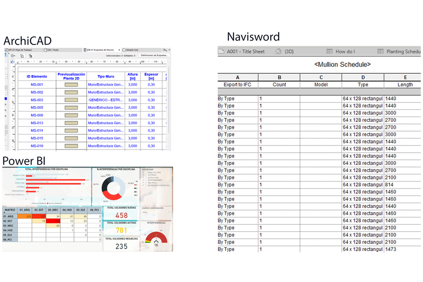Close the Esquema de Muros tab
The image size is (423, 282).
(x=119, y=50)
